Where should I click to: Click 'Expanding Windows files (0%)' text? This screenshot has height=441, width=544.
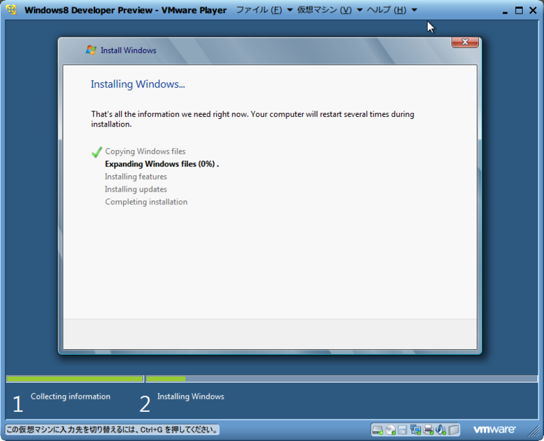pyautogui.click(x=162, y=164)
